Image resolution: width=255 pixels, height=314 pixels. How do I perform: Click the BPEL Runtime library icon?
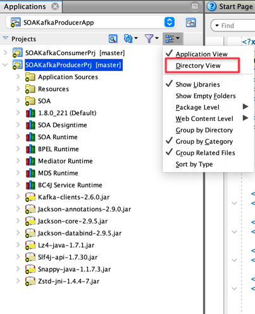(30, 149)
